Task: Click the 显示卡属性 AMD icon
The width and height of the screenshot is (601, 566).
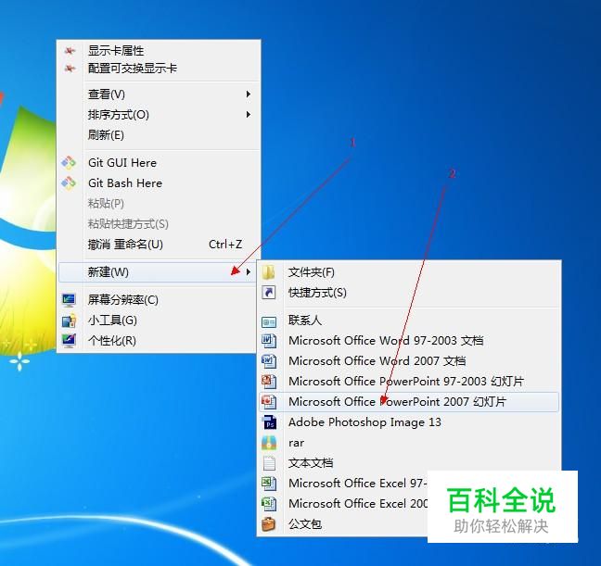Action: pyautogui.click(x=70, y=51)
